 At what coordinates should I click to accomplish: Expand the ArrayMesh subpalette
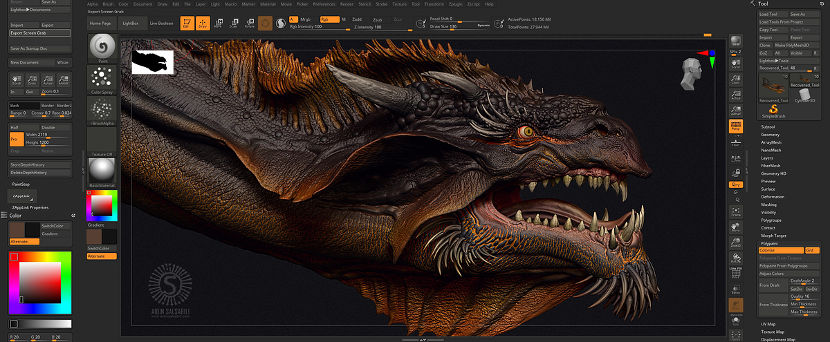tap(771, 142)
